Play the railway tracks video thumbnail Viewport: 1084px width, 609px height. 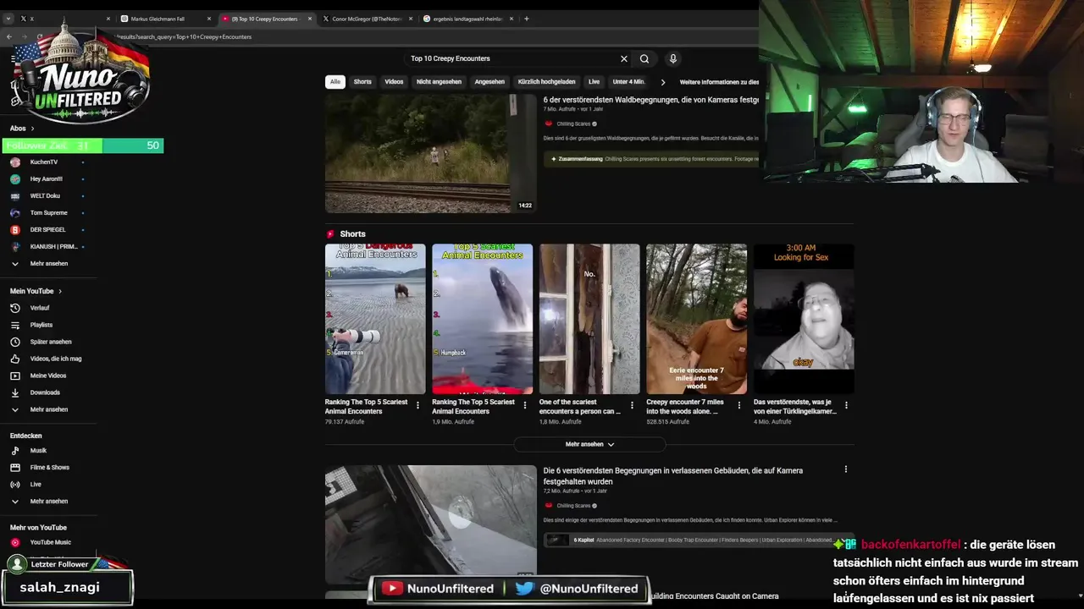pyautogui.click(x=430, y=153)
